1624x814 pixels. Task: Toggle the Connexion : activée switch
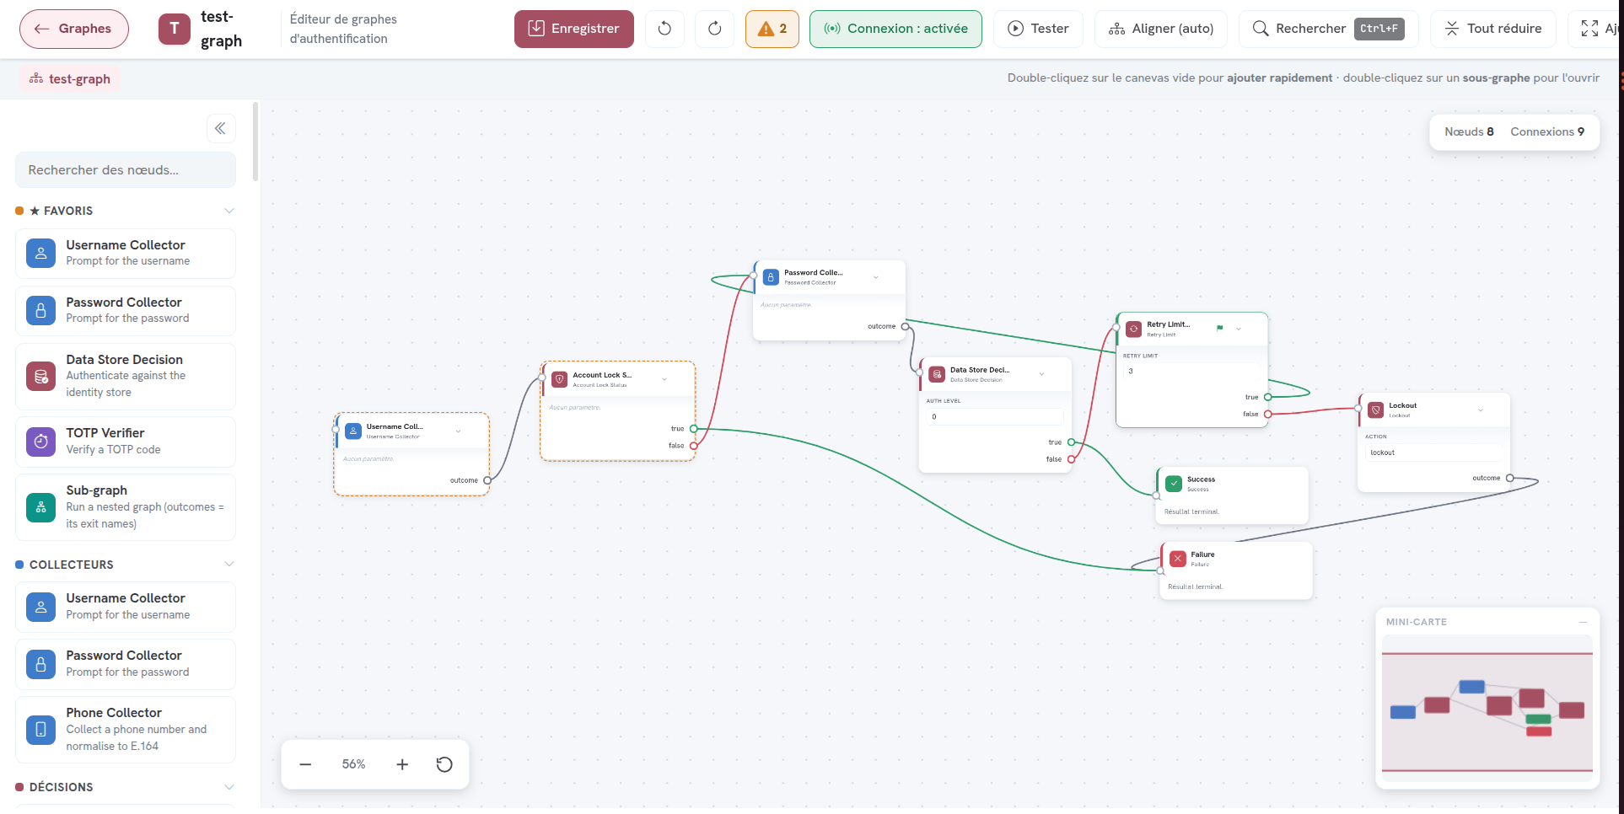pos(895,29)
